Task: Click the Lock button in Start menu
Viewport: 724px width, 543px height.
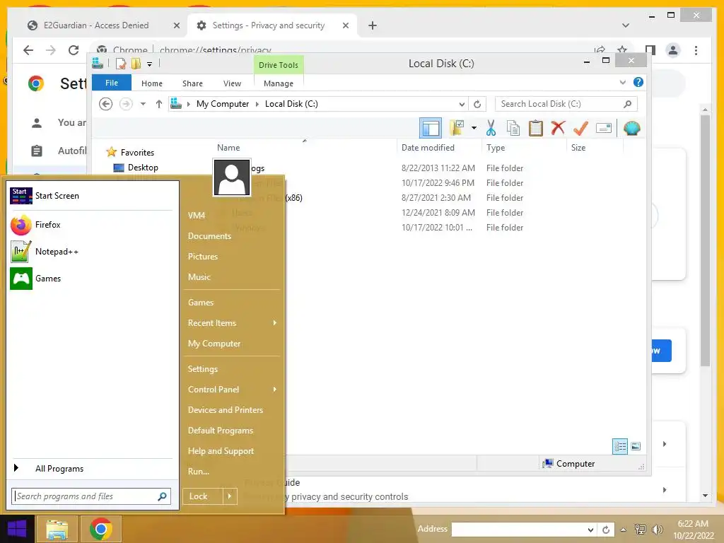Action: [203, 496]
